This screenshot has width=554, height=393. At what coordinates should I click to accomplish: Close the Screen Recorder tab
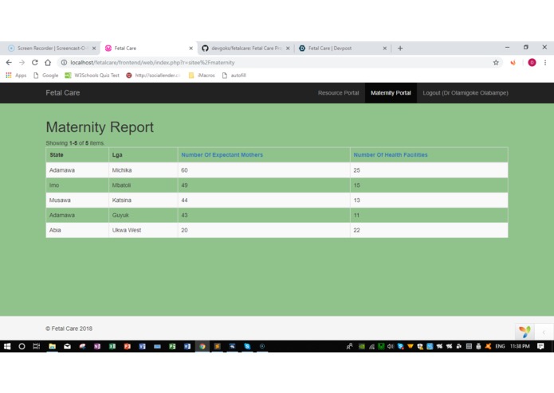click(x=94, y=49)
